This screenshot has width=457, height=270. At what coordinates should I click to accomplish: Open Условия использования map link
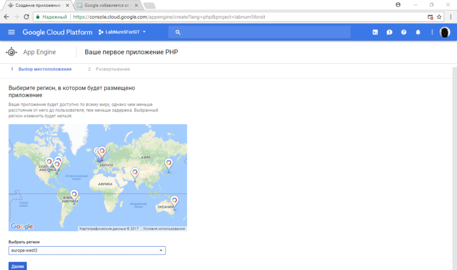(x=164, y=229)
